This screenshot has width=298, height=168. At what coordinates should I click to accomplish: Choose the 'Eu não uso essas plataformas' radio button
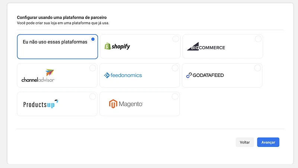(x=93, y=39)
